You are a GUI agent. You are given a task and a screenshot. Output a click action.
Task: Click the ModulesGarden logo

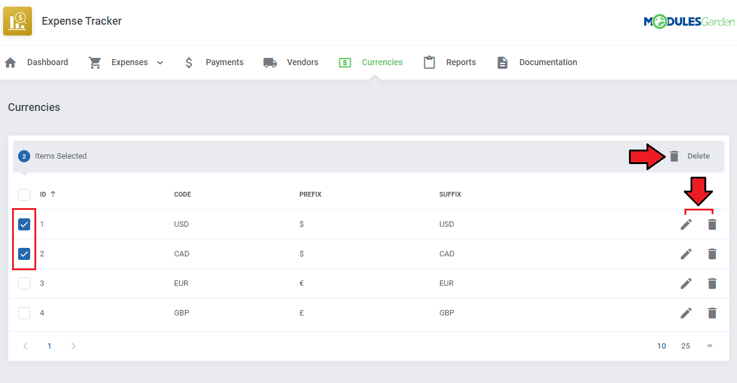click(x=689, y=22)
